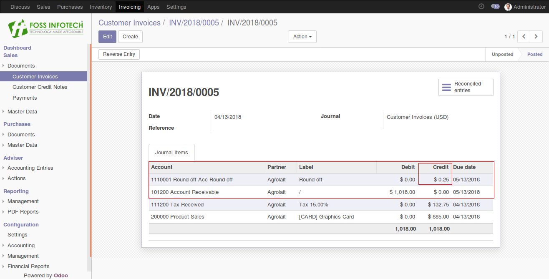The image size is (549, 279).
Task: Expand Financial Reports in sidebar
Action: (x=28, y=266)
